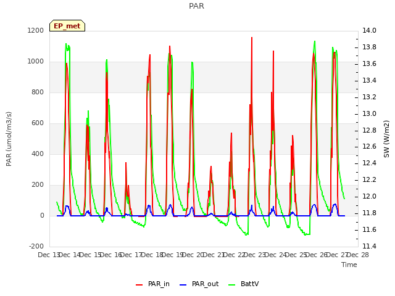Click the 11.4 right axis tick label
Viewport: 395px width, 296px height.
[369, 246]
